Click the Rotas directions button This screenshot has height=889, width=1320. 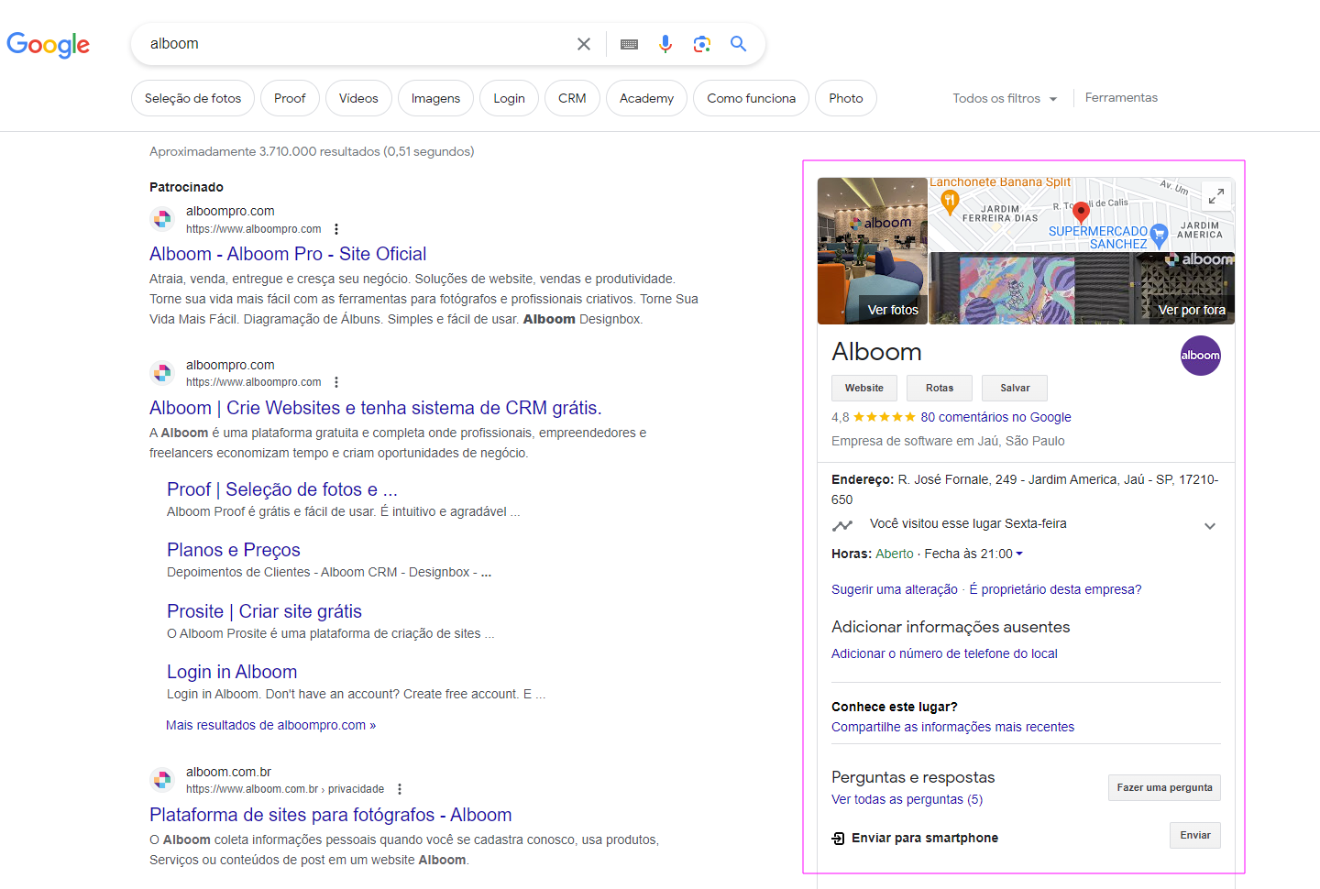[x=940, y=388]
